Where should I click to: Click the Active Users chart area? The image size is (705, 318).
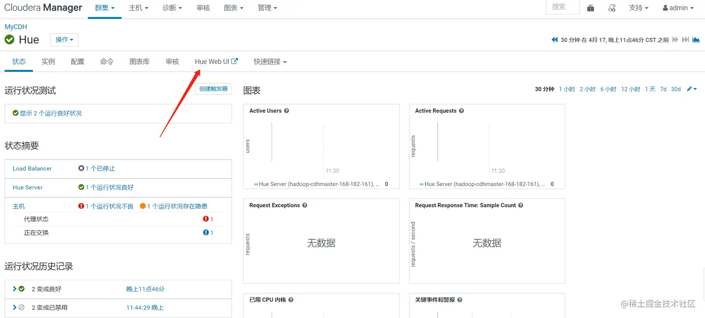coord(321,146)
